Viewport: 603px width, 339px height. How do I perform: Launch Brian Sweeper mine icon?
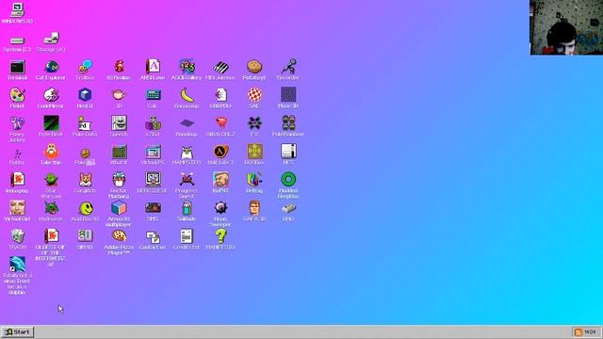pos(220,208)
